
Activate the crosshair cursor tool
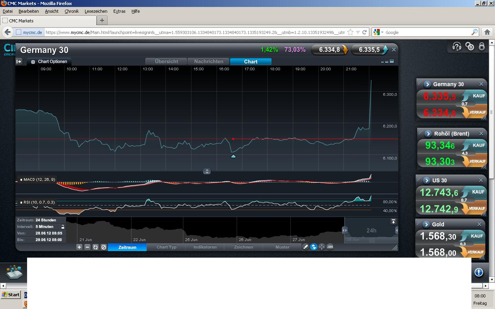click(x=322, y=247)
